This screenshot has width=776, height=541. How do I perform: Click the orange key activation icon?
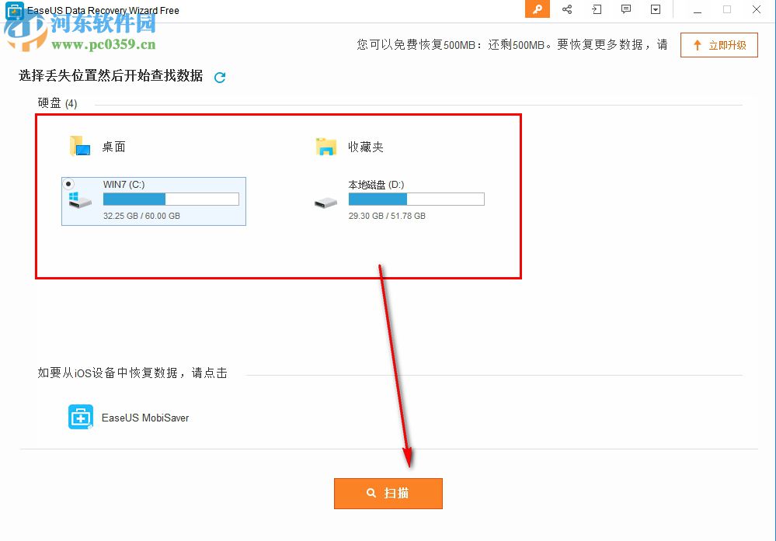(x=537, y=9)
